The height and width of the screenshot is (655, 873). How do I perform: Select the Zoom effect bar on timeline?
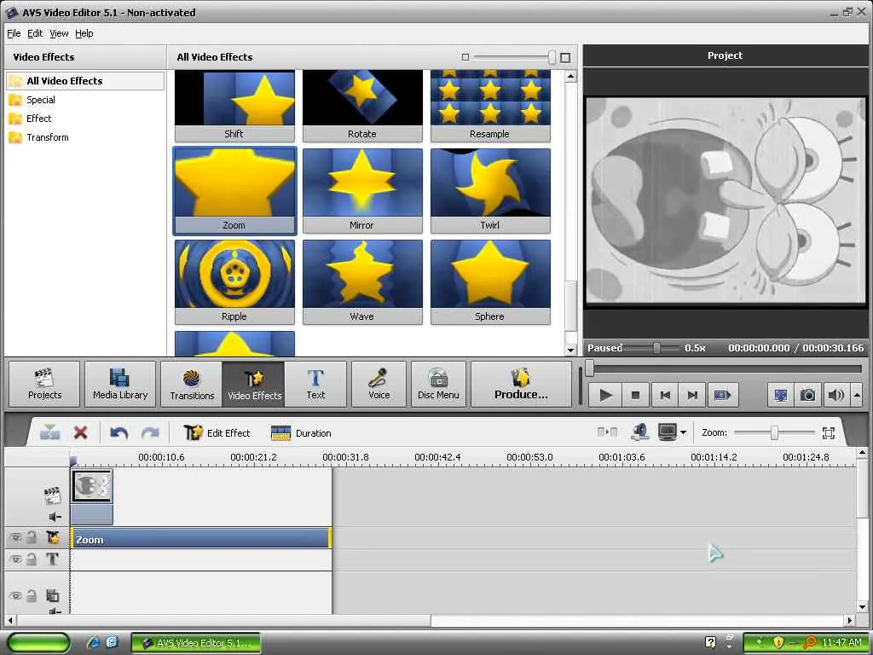(200, 539)
